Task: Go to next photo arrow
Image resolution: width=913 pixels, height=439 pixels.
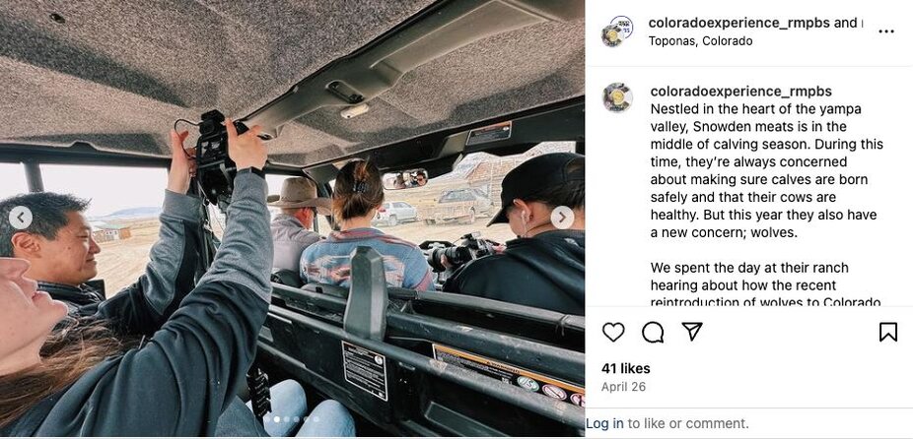Action: coord(562,218)
